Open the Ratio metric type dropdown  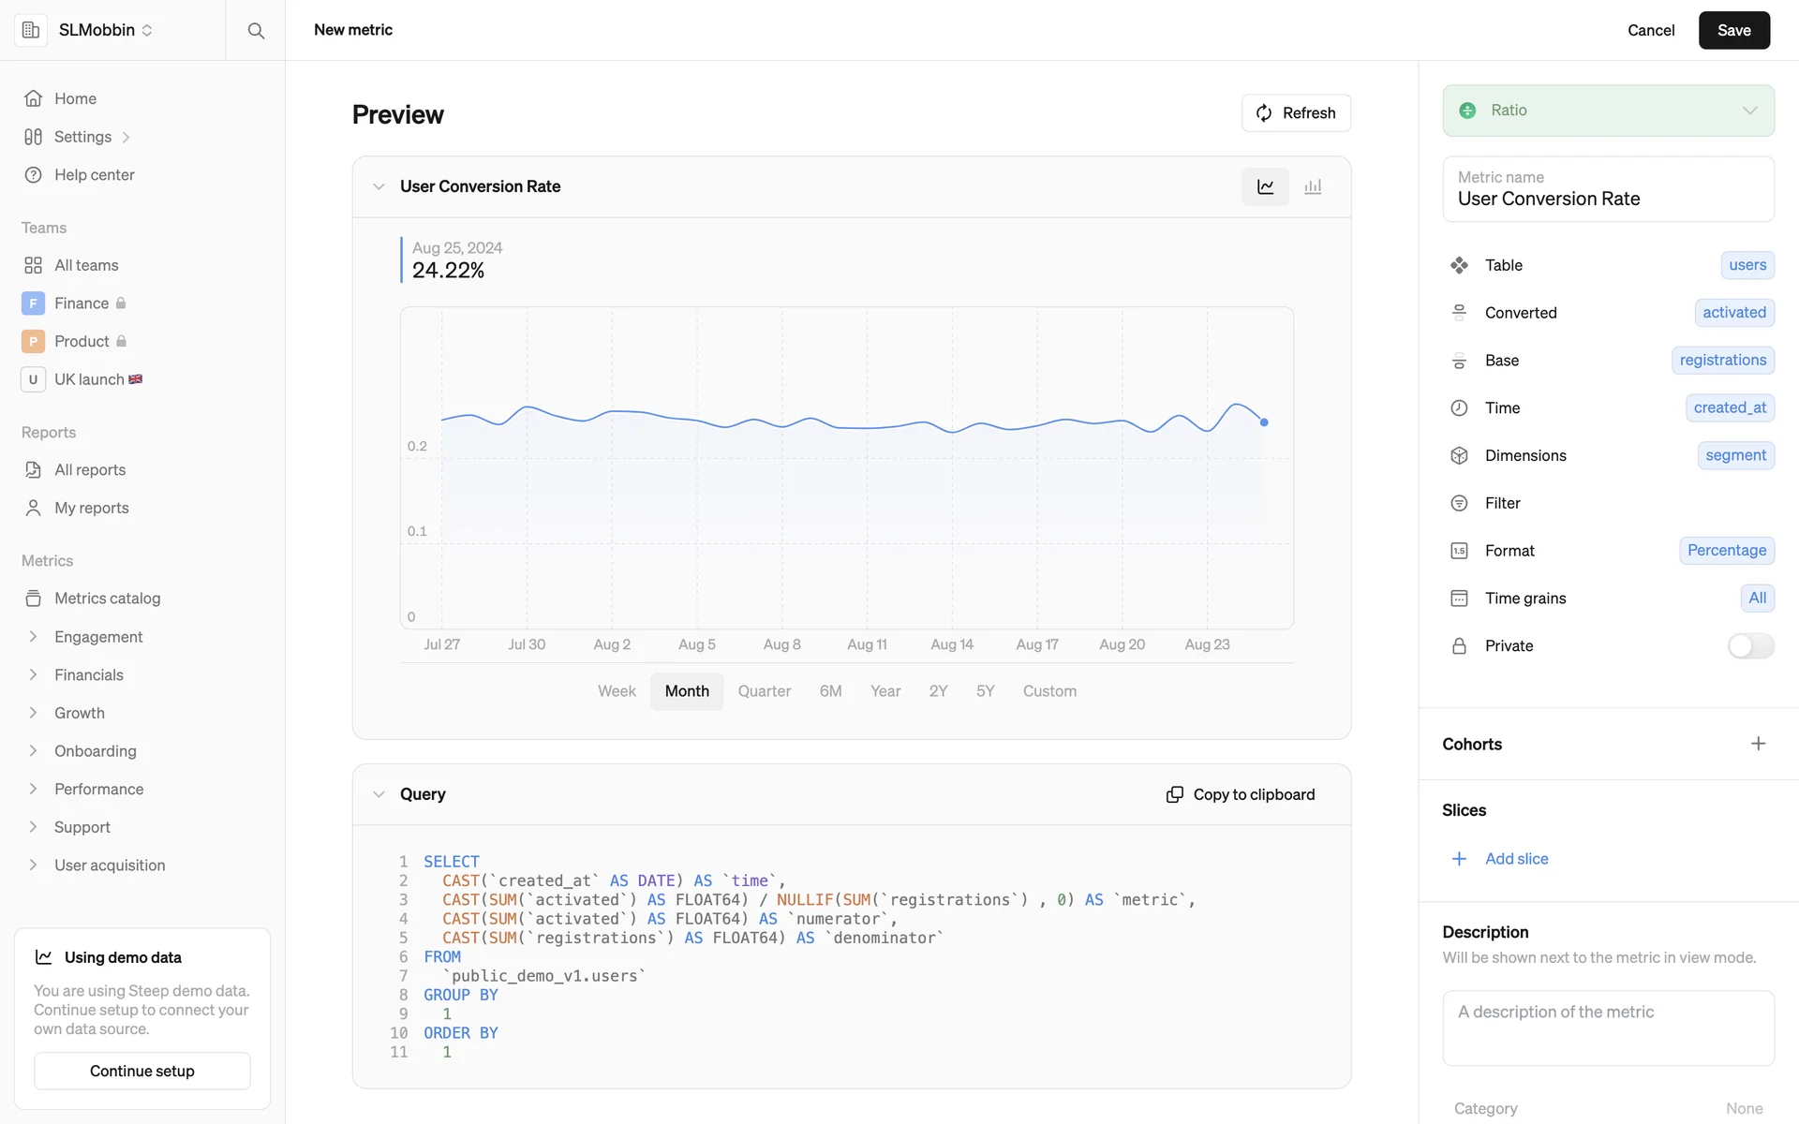[x=1608, y=111]
